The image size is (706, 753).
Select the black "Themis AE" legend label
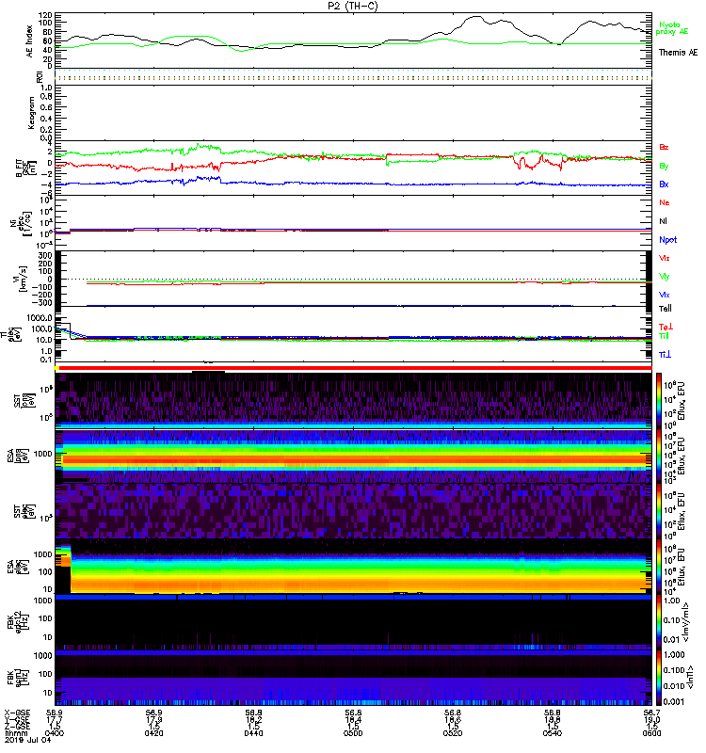[678, 53]
